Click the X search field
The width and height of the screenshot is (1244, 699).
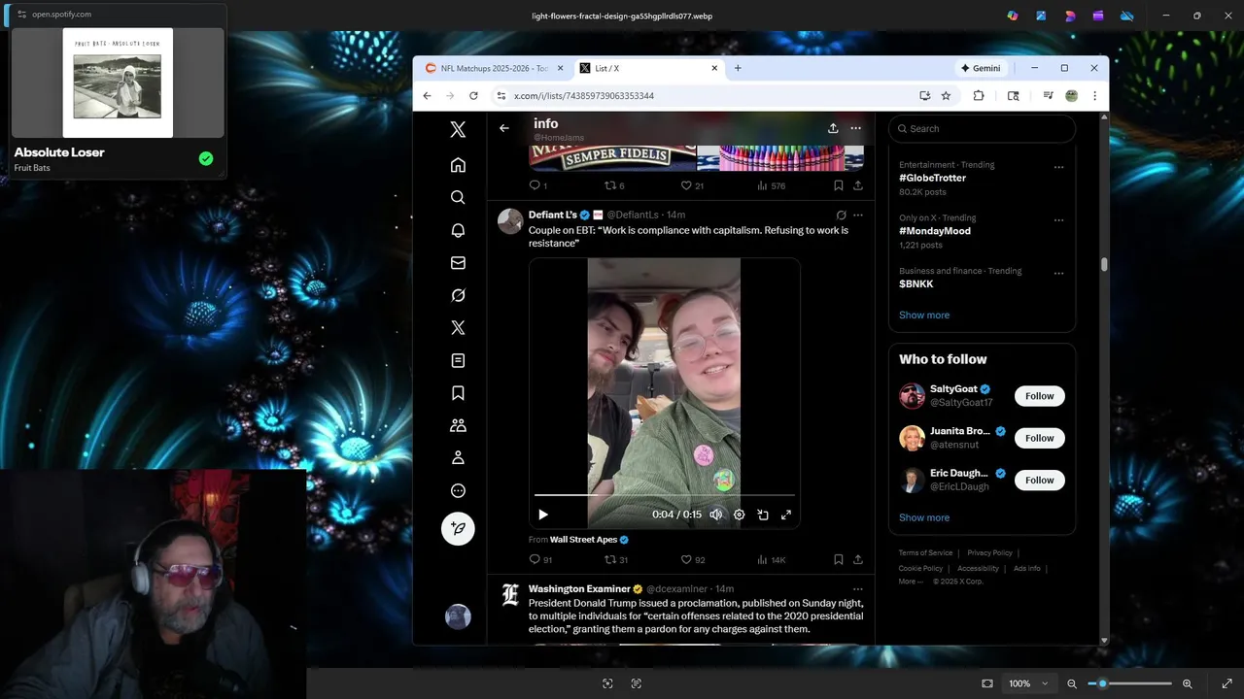click(x=982, y=128)
